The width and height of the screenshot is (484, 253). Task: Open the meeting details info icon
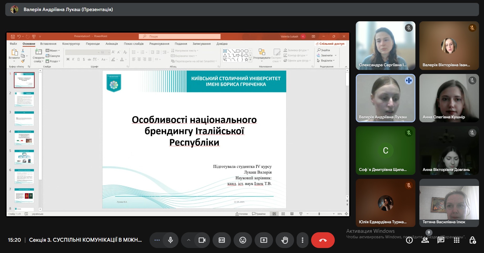409,240
